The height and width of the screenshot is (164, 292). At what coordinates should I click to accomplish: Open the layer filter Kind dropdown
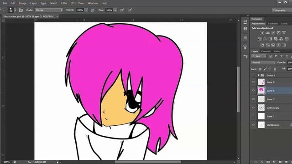pyautogui.click(x=259, y=56)
